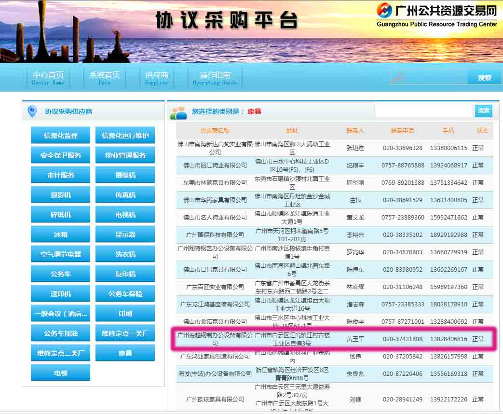This screenshot has height=414, width=503.
Task: Select the 信息化运行维护 category
Action: pyautogui.click(x=125, y=136)
